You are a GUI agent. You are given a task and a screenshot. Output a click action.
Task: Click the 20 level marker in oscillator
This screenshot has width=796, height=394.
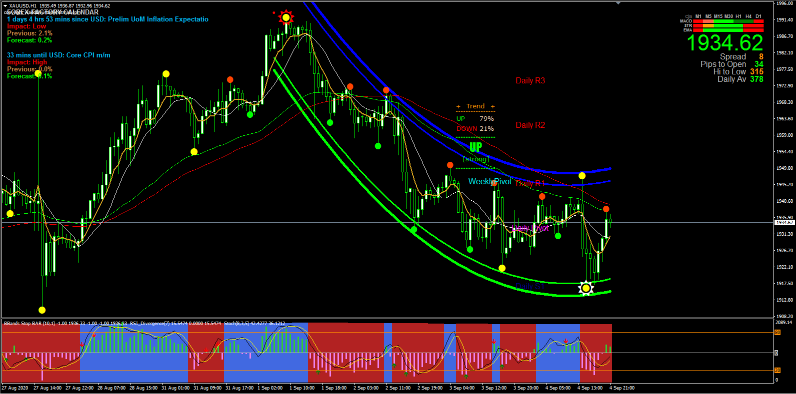pos(777,371)
